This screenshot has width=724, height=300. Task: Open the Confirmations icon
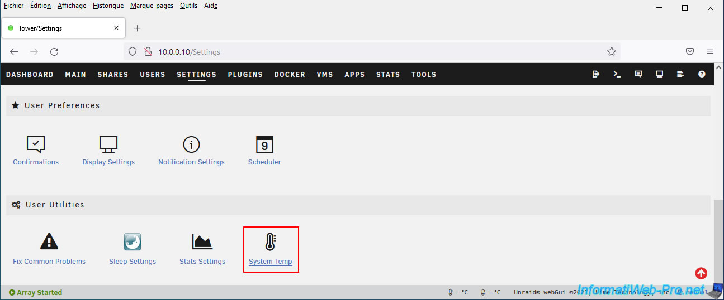coord(36,144)
